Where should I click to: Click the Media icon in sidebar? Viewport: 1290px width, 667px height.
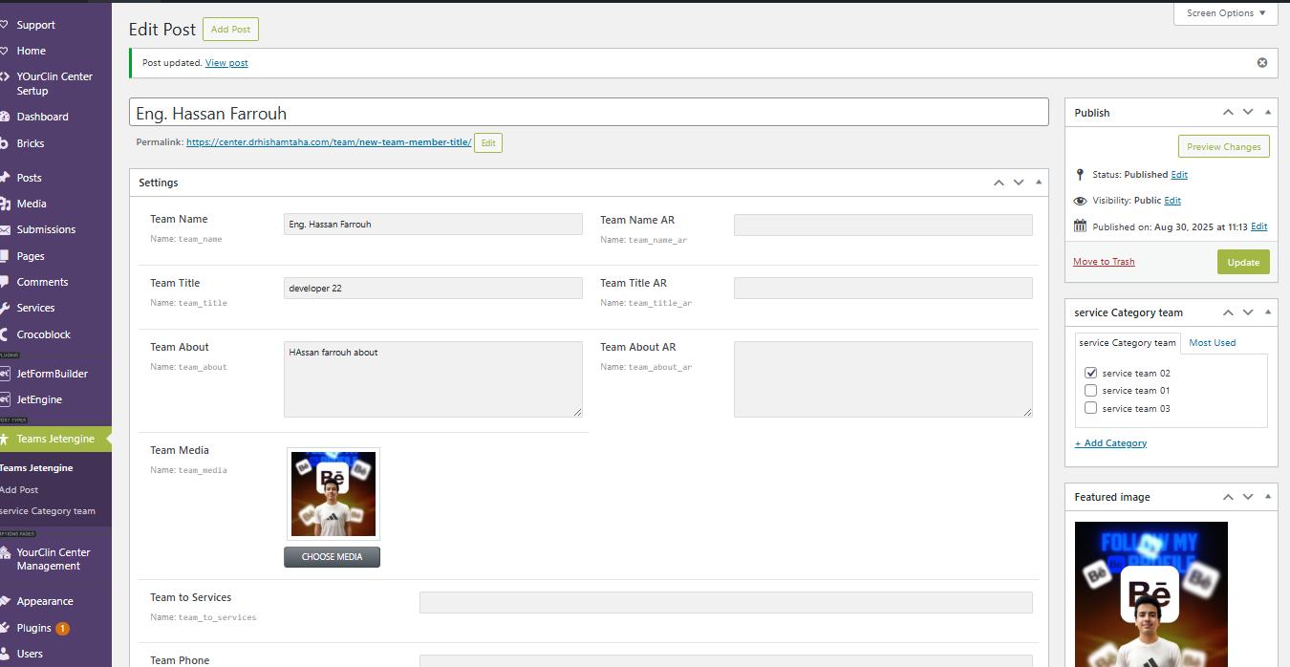pyautogui.click(x=5, y=204)
